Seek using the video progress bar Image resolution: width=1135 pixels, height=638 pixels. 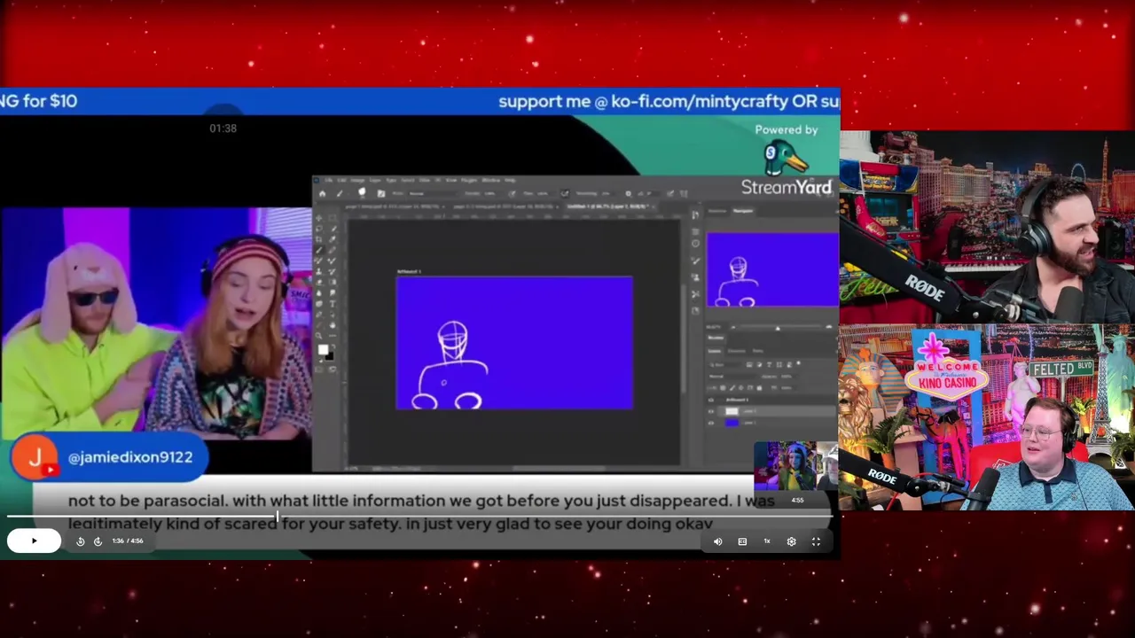(x=419, y=517)
